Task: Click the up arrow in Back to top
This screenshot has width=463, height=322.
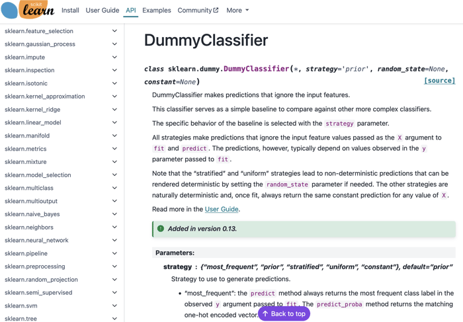Action: [x=265, y=313]
